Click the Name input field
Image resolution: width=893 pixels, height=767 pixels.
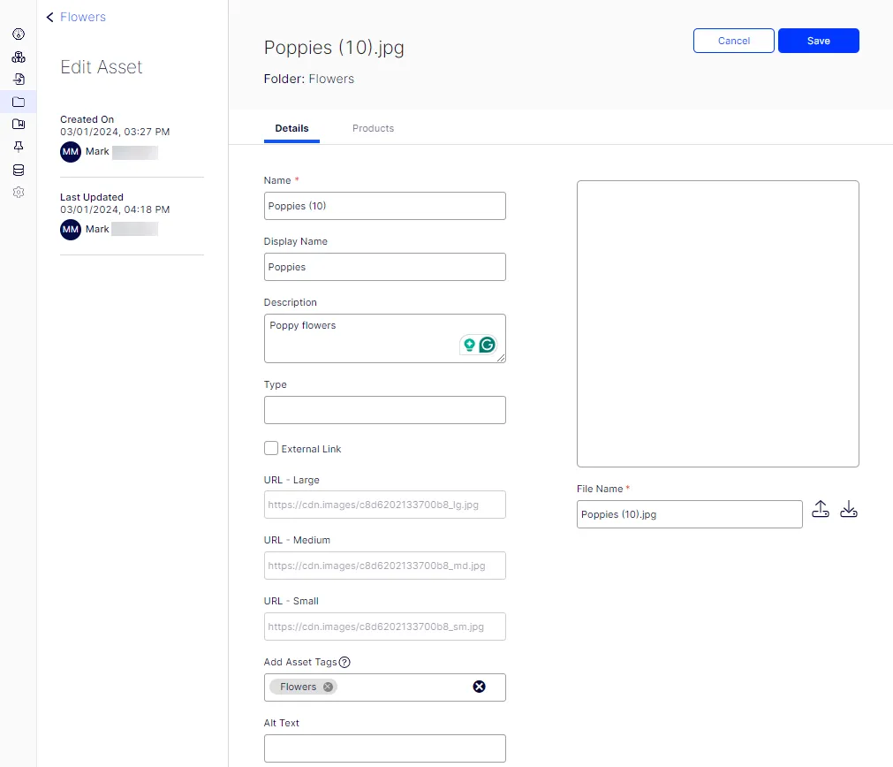(385, 206)
